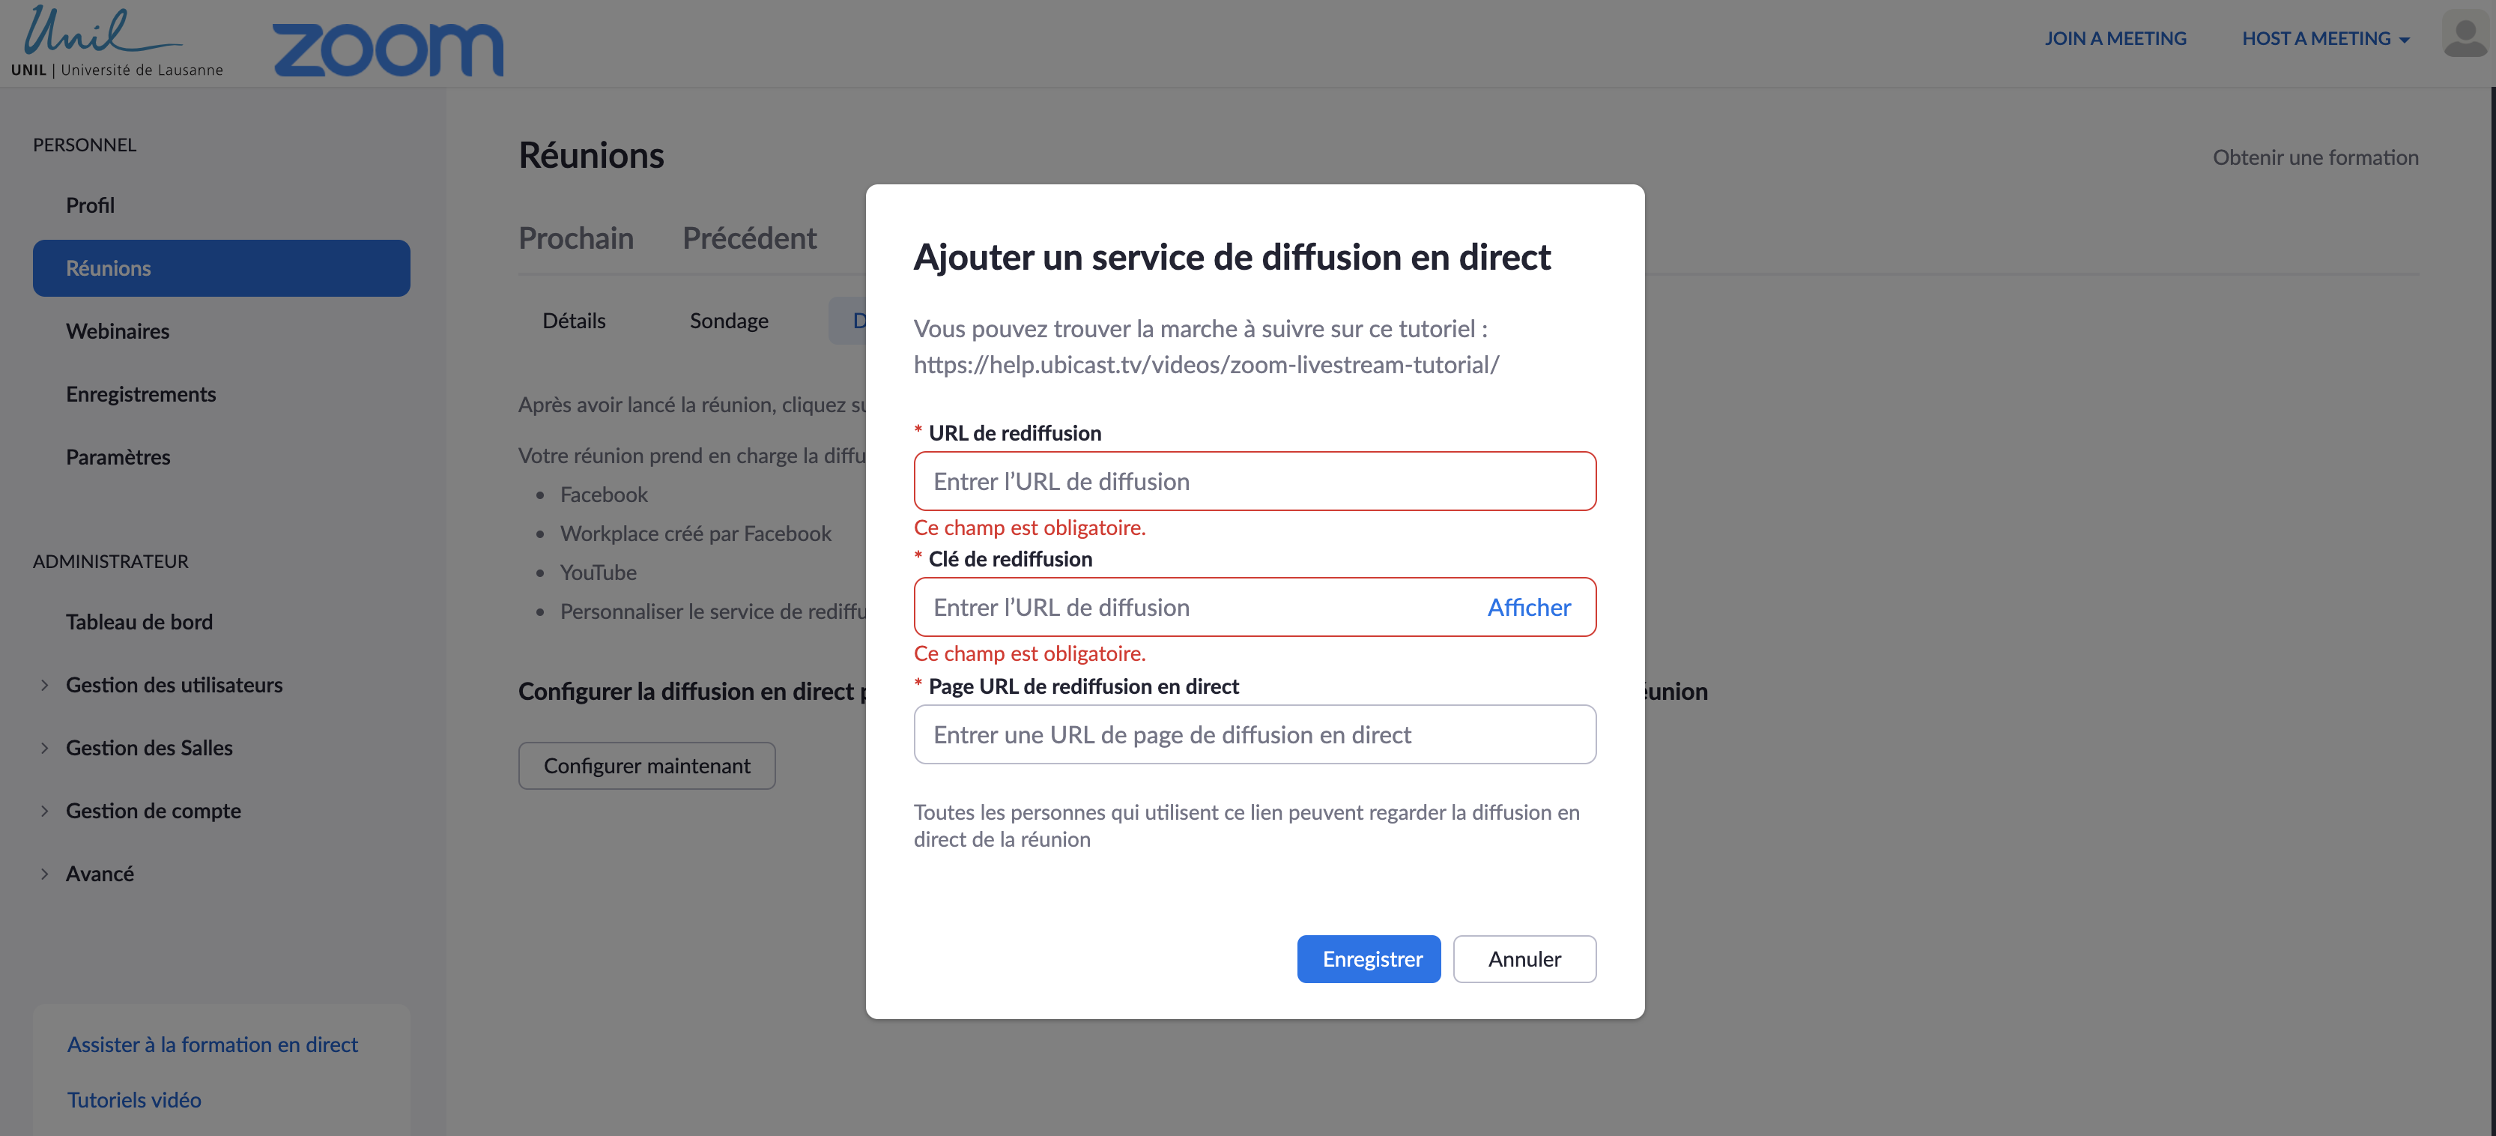
Task: Click the Page URL de rediffusion field
Action: [x=1254, y=734]
